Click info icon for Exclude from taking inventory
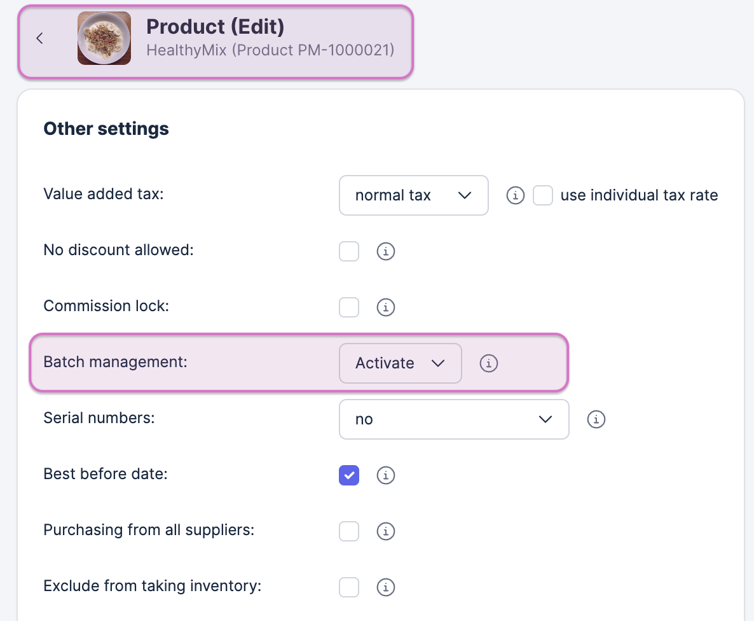Viewport: 754px width, 621px height. (x=386, y=587)
